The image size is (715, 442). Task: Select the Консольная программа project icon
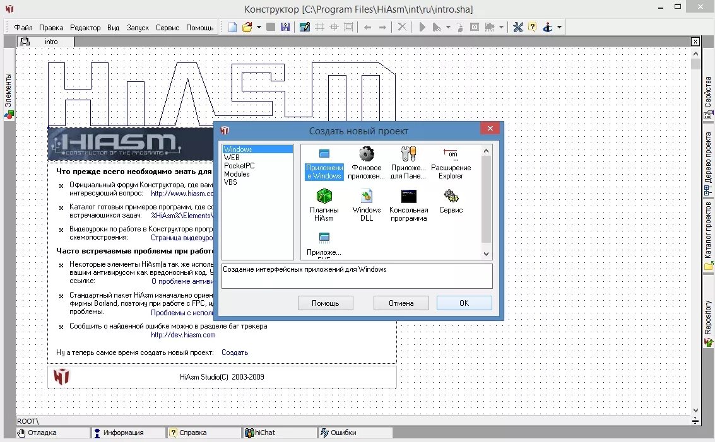point(408,206)
